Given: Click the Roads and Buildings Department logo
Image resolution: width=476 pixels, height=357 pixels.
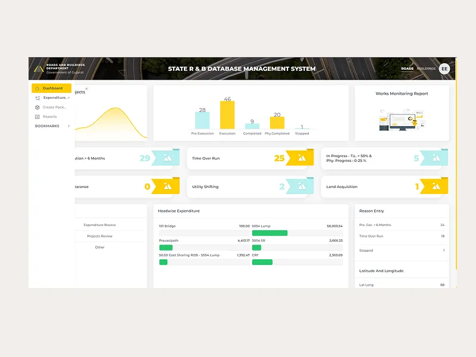Looking at the screenshot, I should point(39,68).
